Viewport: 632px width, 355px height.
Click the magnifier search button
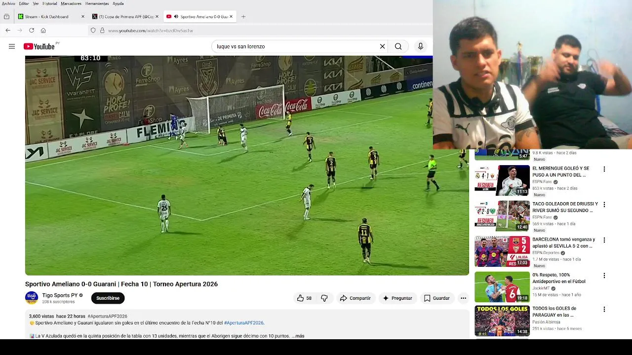(398, 46)
